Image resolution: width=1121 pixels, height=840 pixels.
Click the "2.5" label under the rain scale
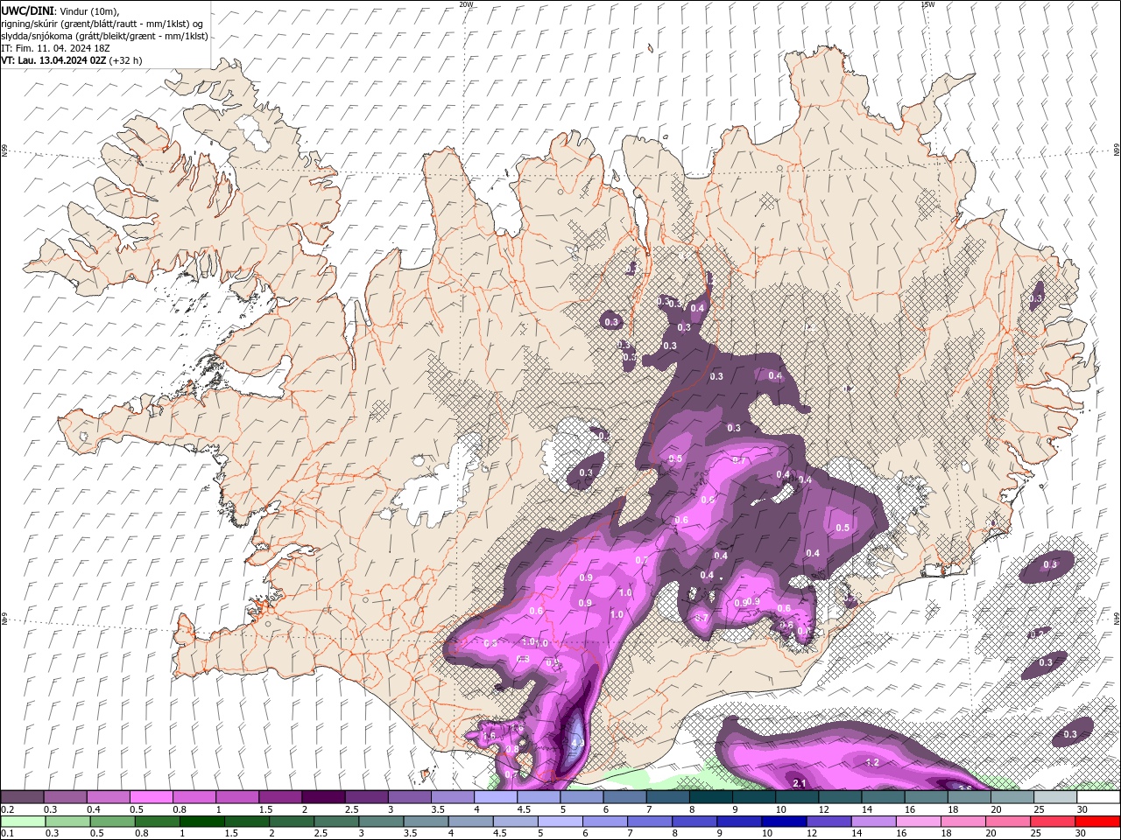321,834
